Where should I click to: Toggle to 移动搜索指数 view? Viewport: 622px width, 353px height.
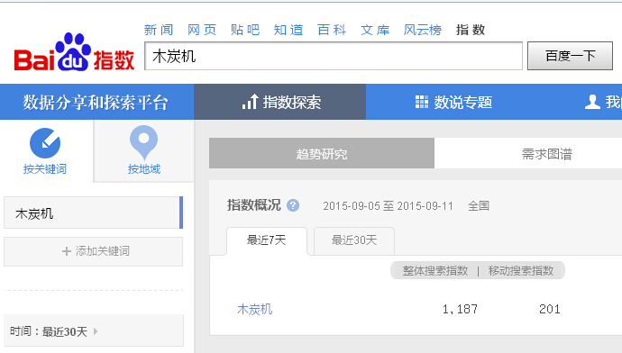point(520,270)
